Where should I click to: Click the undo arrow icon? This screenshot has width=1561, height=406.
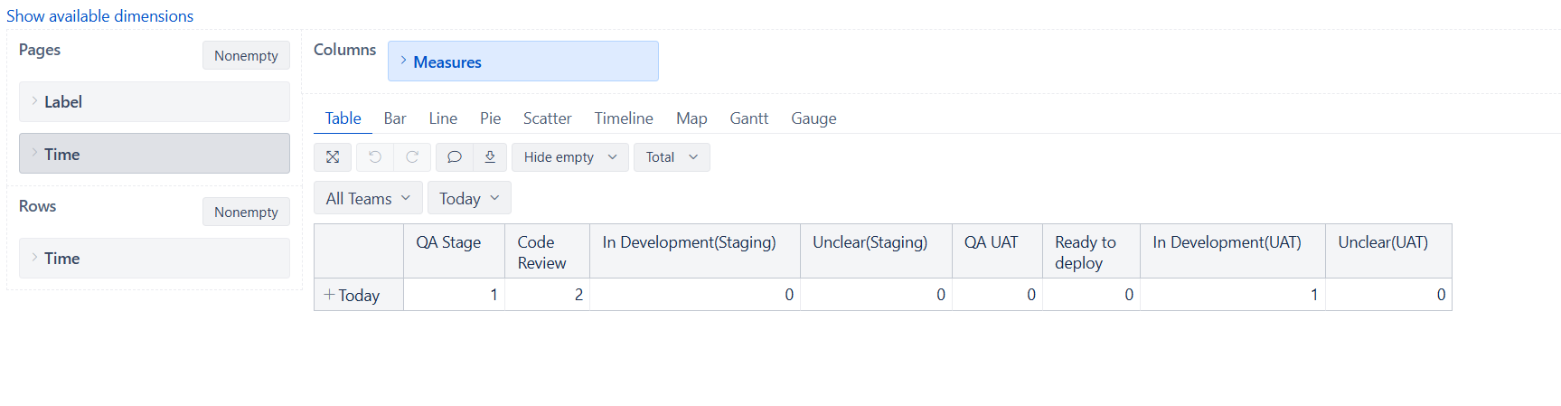pos(374,157)
